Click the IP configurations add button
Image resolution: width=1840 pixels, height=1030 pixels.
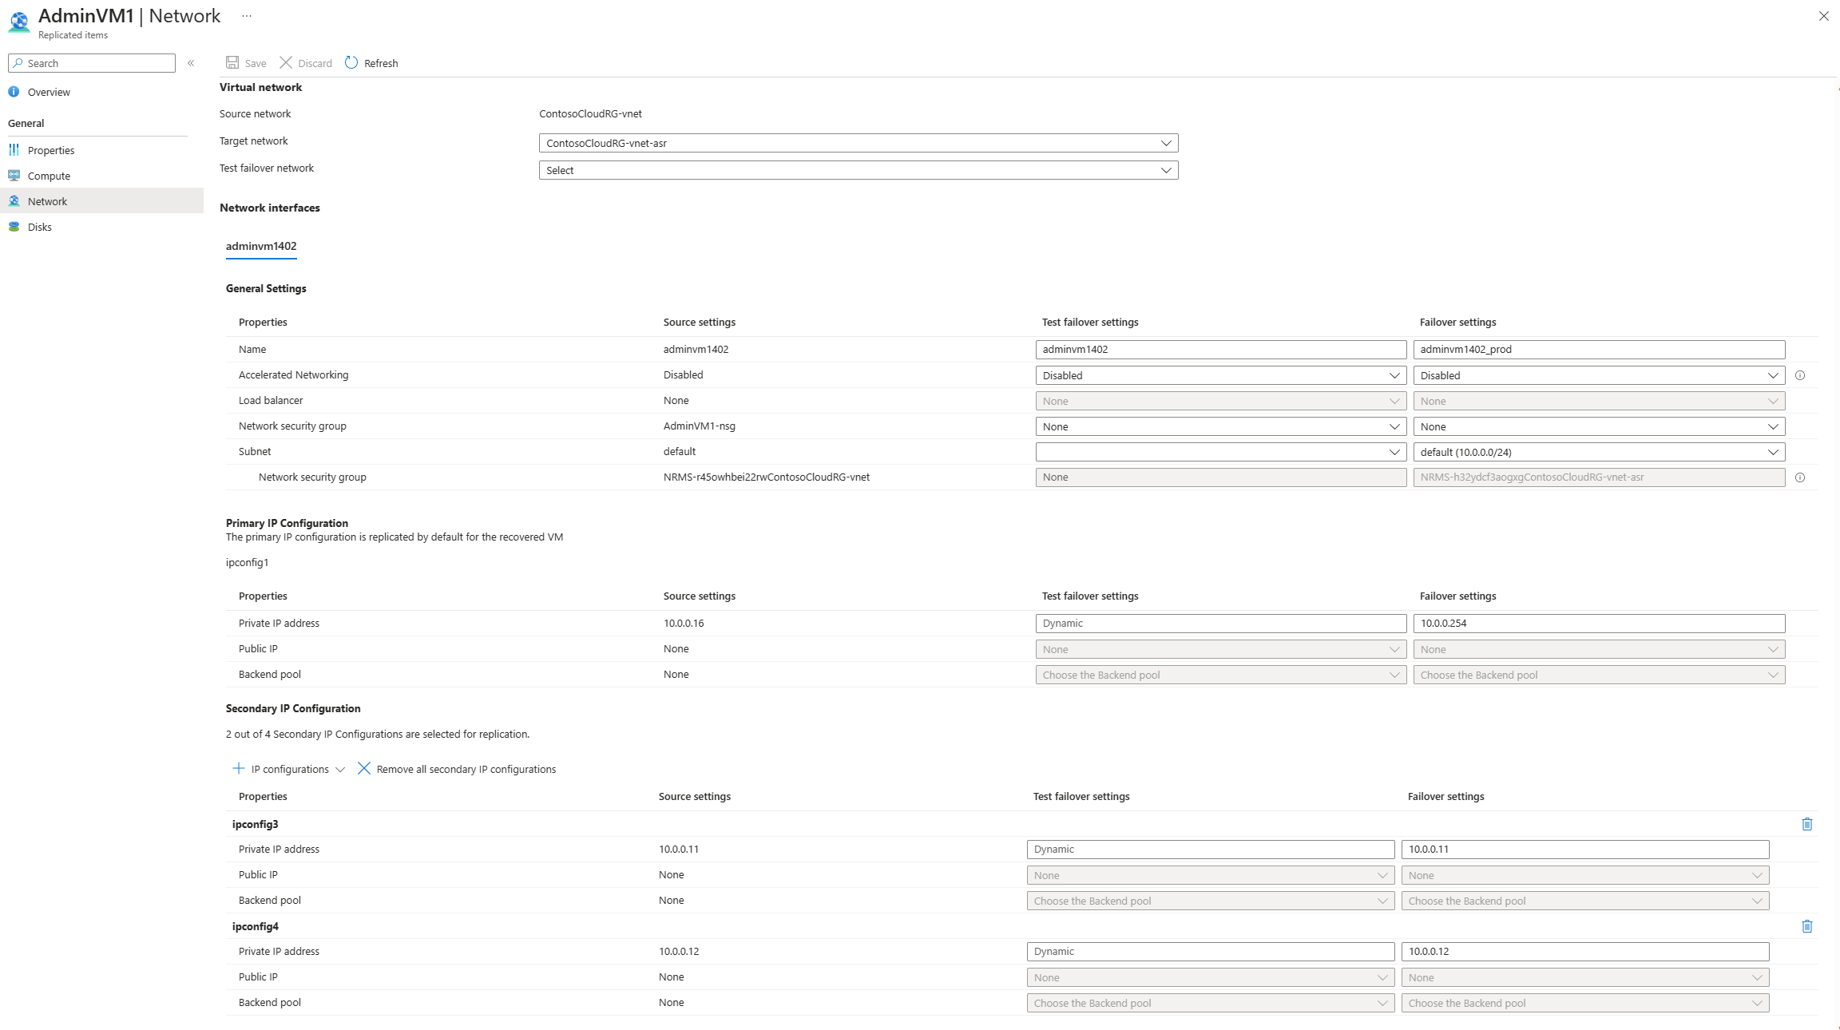239,768
